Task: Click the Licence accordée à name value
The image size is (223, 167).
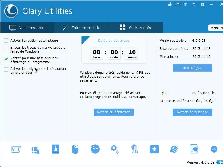Action: click(203, 101)
